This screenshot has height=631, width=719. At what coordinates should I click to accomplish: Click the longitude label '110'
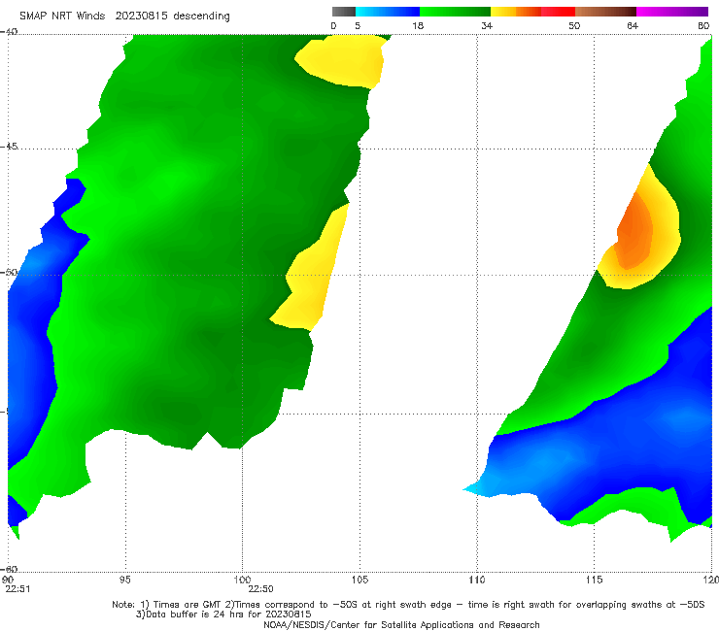point(477,580)
